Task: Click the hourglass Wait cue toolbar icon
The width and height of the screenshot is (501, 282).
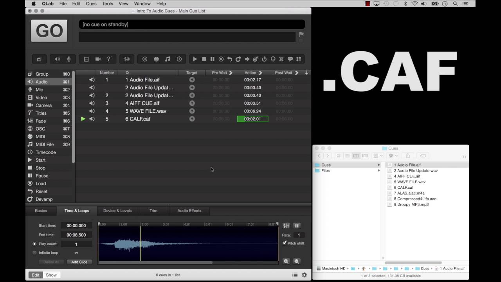Action: 281,59
